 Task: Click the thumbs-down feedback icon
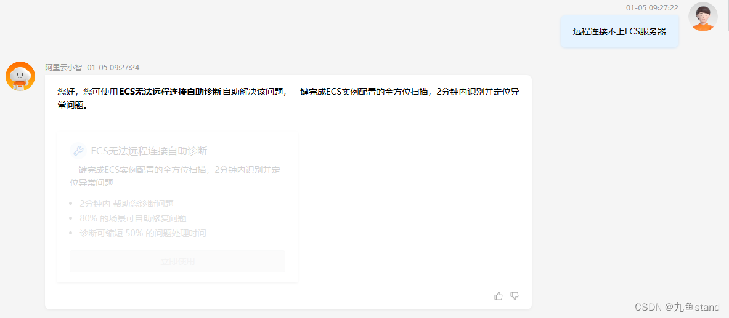pyautogui.click(x=514, y=296)
